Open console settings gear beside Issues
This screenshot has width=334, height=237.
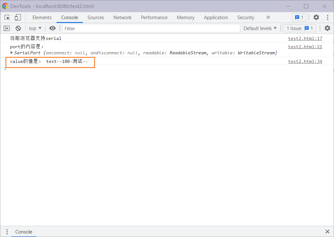327,28
